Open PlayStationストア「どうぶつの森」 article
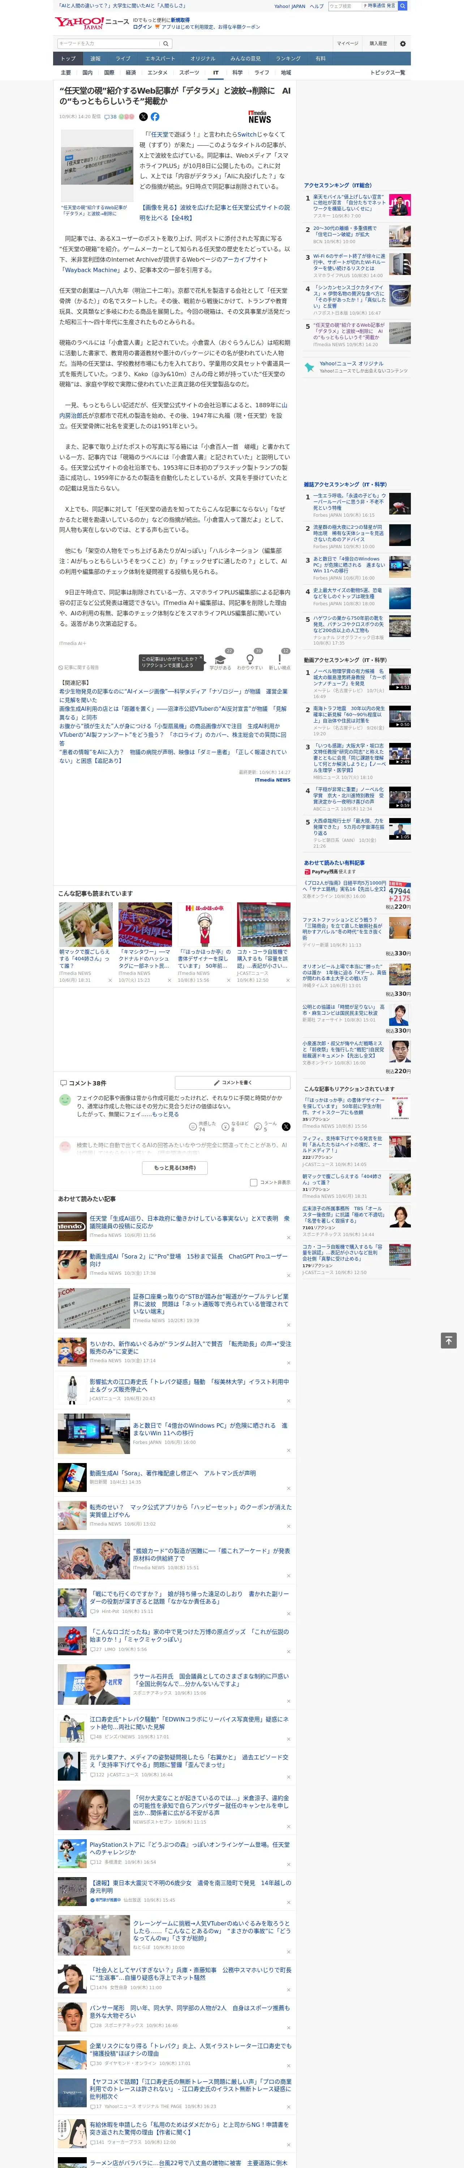Screen dimensions: 464x2168 pyautogui.click(x=189, y=1847)
